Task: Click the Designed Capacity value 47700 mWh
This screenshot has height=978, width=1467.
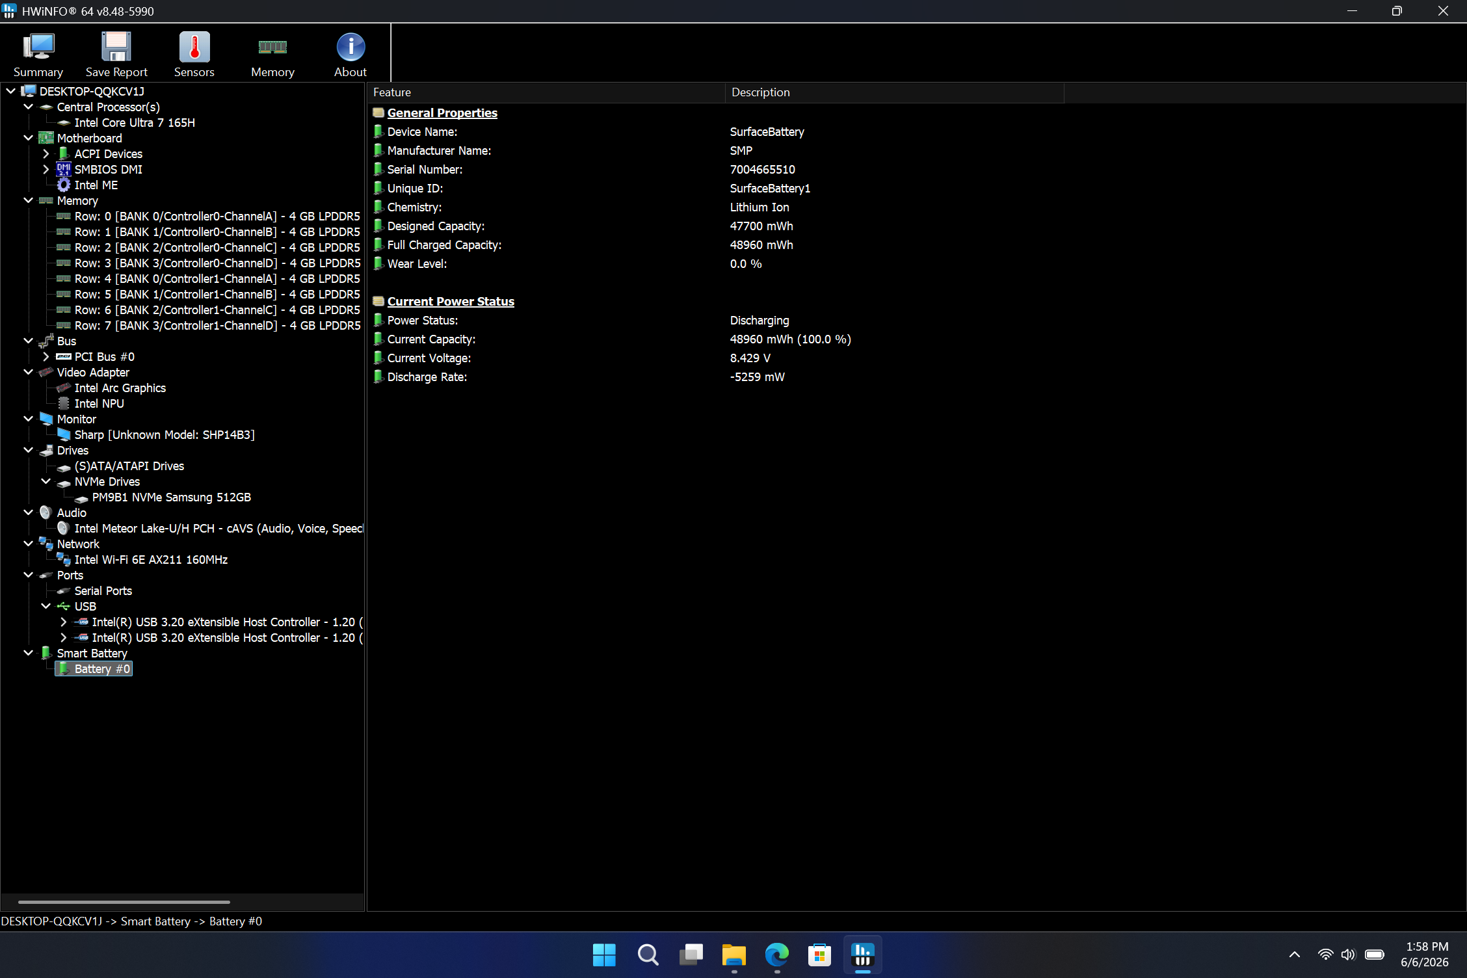Action: (x=761, y=226)
